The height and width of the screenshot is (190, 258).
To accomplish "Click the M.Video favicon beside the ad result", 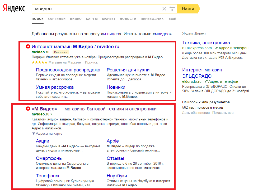I will pyautogui.click(x=28, y=47).
